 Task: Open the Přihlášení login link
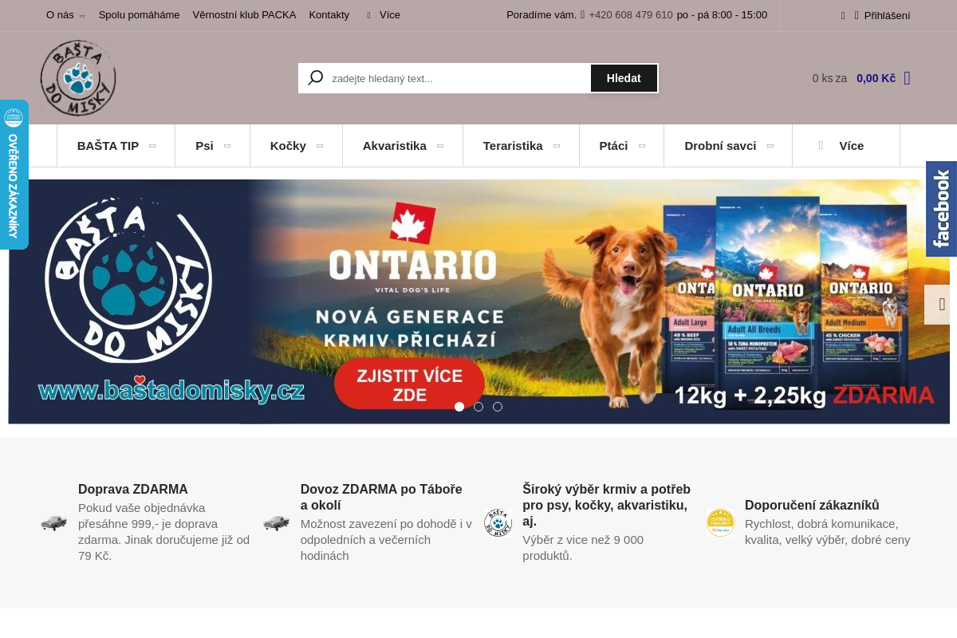point(887,15)
